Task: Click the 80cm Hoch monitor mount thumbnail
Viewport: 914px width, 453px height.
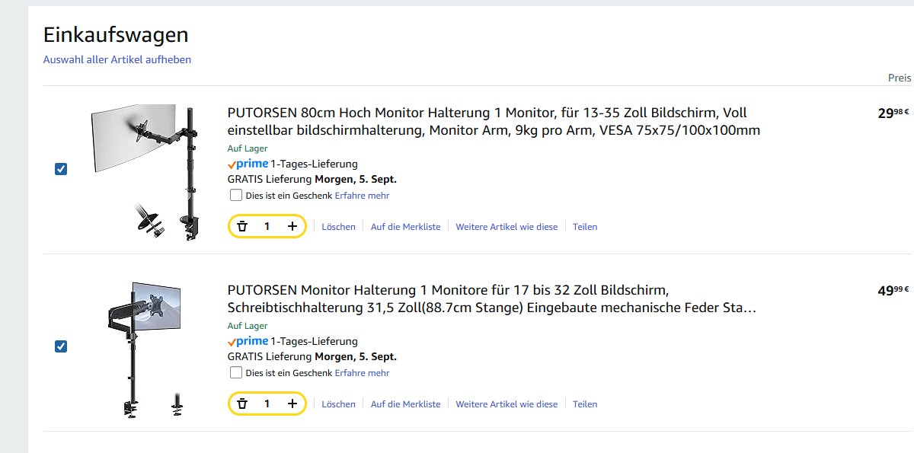Action: pos(145,172)
